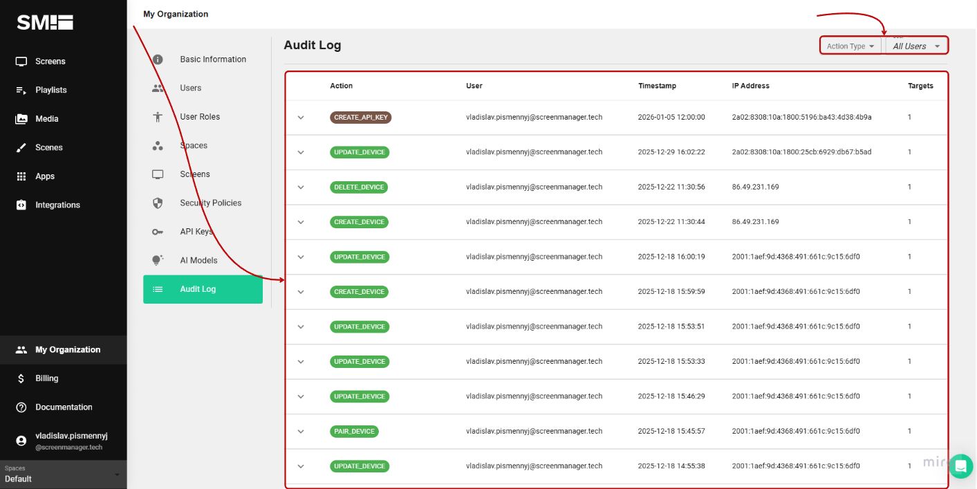Open the All Users filter dropdown

click(x=915, y=45)
